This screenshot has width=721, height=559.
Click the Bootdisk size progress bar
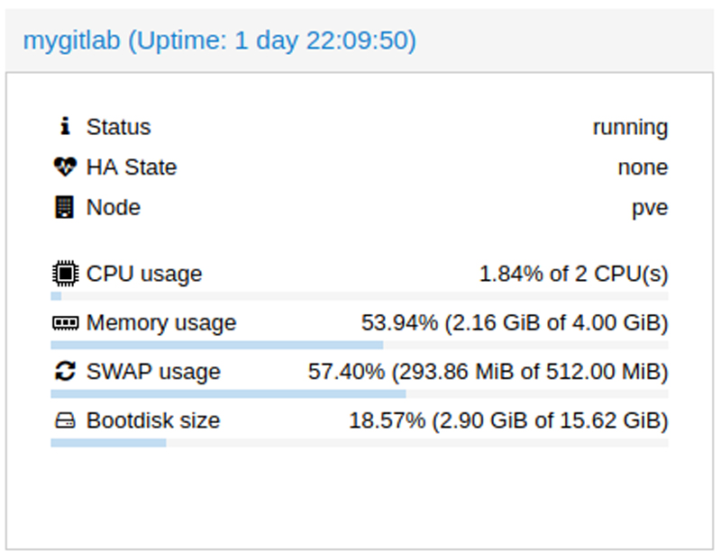coord(360,442)
